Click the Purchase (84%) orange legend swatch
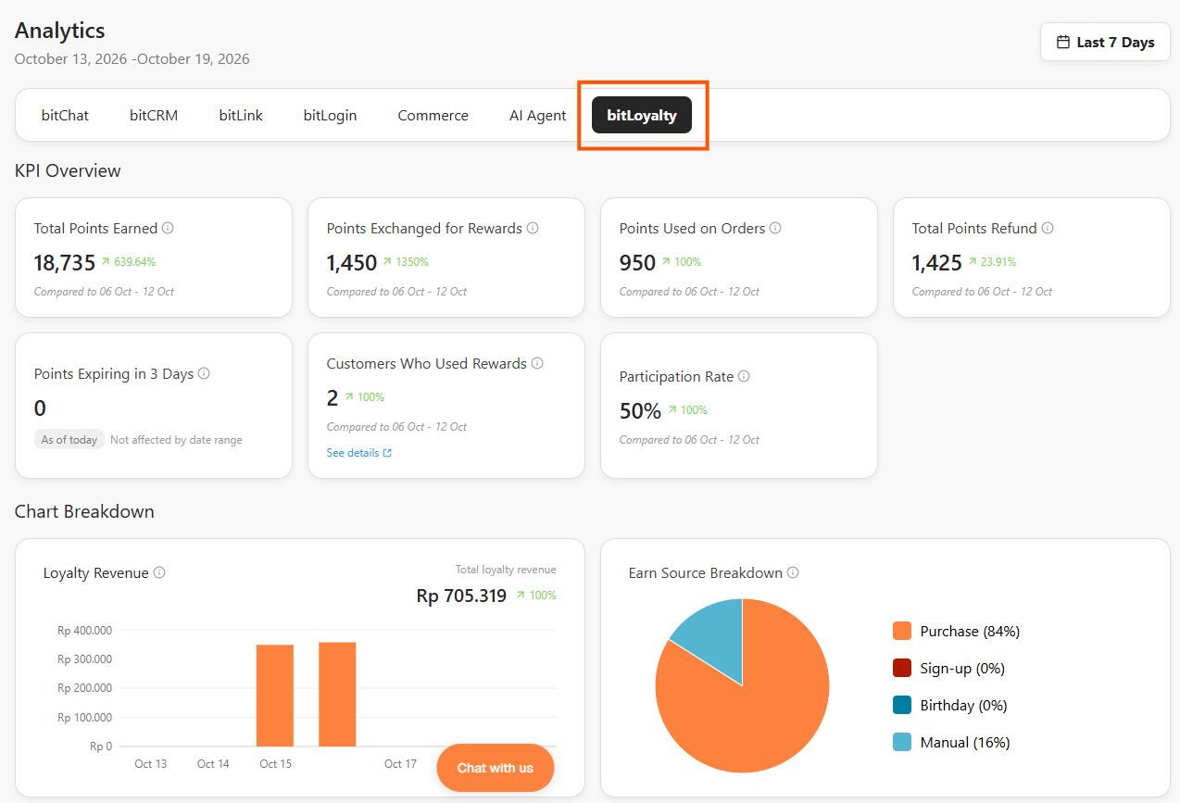 pyautogui.click(x=902, y=631)
